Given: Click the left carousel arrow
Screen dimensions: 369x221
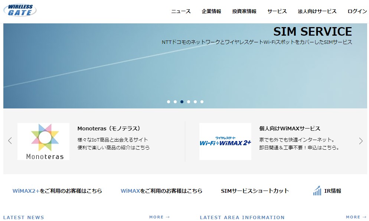Looking at the screenshot, I should tap(10, 141).
